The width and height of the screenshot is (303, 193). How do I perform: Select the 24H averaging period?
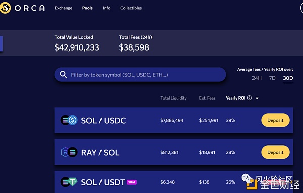pos(257,78)
